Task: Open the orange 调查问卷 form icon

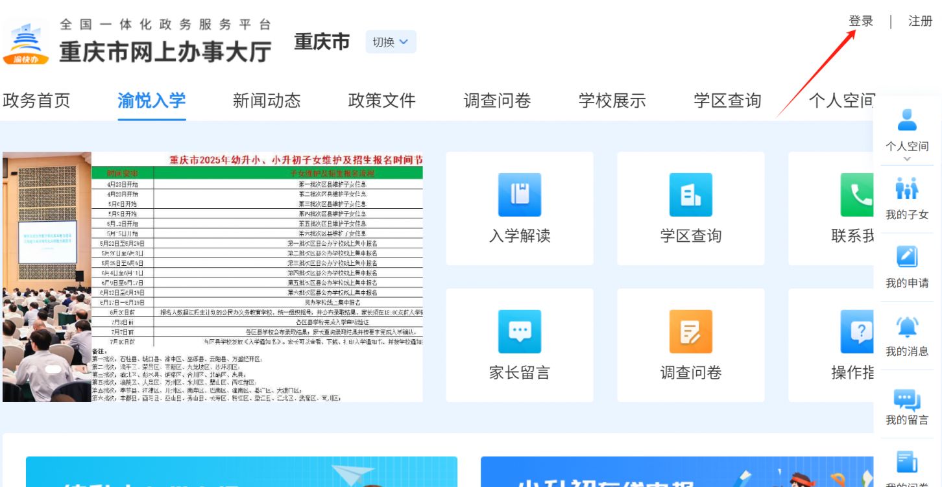Action: pos(691,331)
